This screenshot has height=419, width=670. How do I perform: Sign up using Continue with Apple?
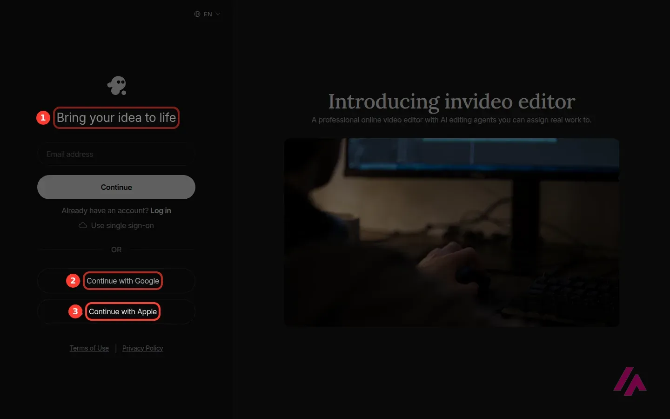(116, 311)
